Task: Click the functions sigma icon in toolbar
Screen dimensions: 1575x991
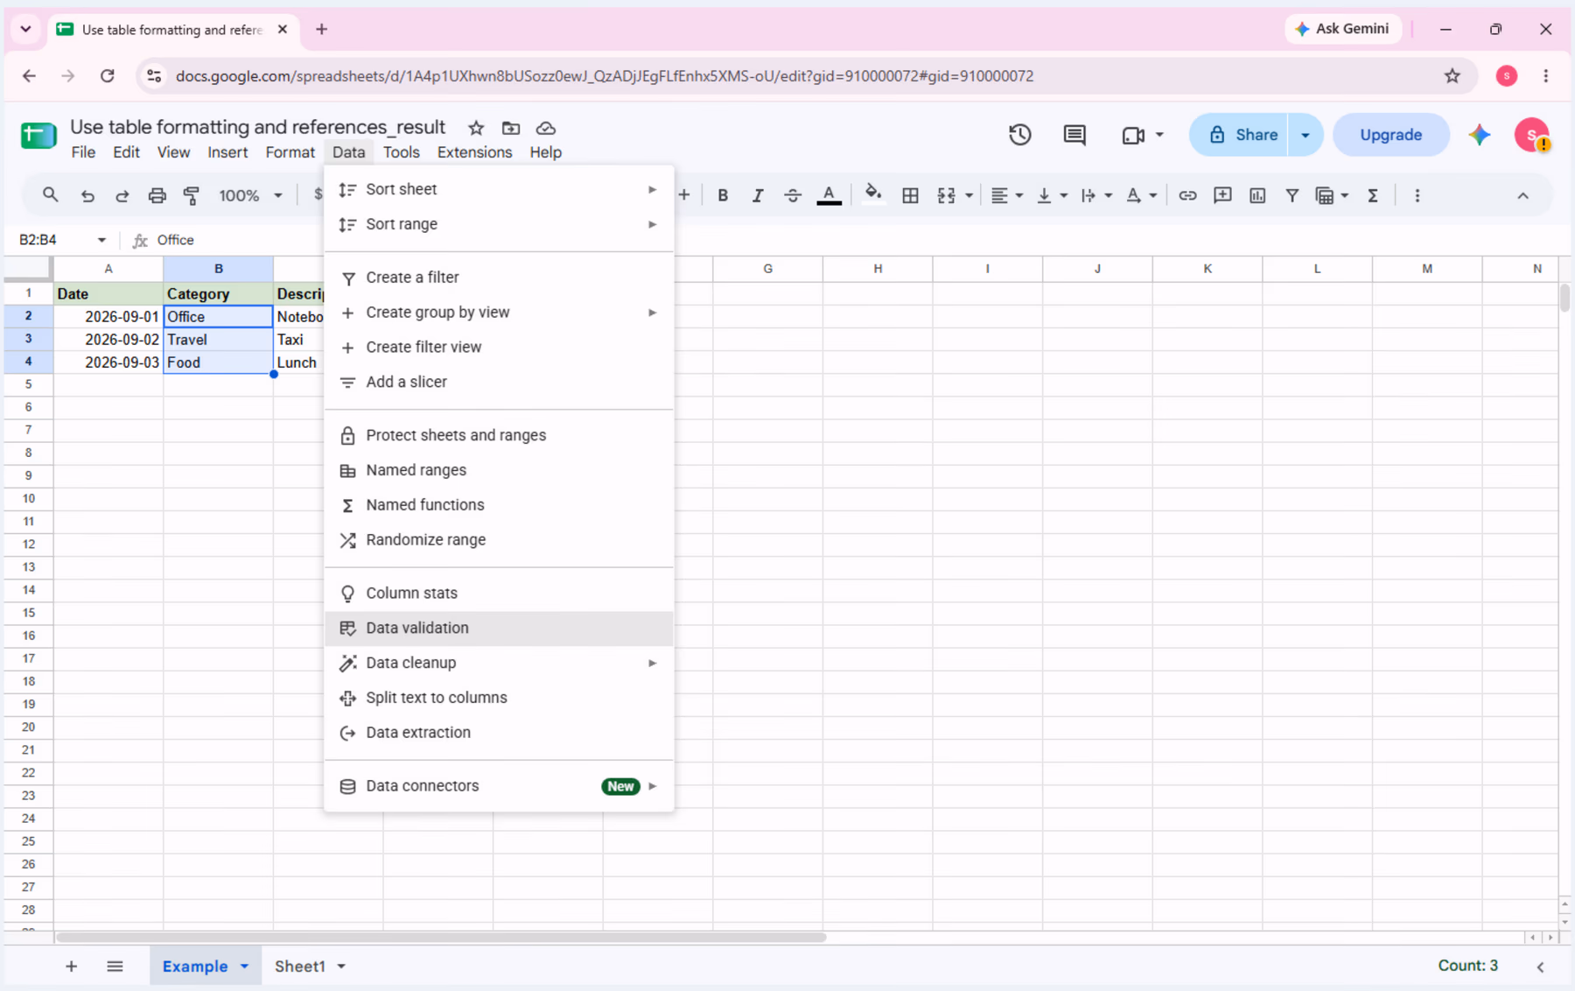Action: 1373,195
